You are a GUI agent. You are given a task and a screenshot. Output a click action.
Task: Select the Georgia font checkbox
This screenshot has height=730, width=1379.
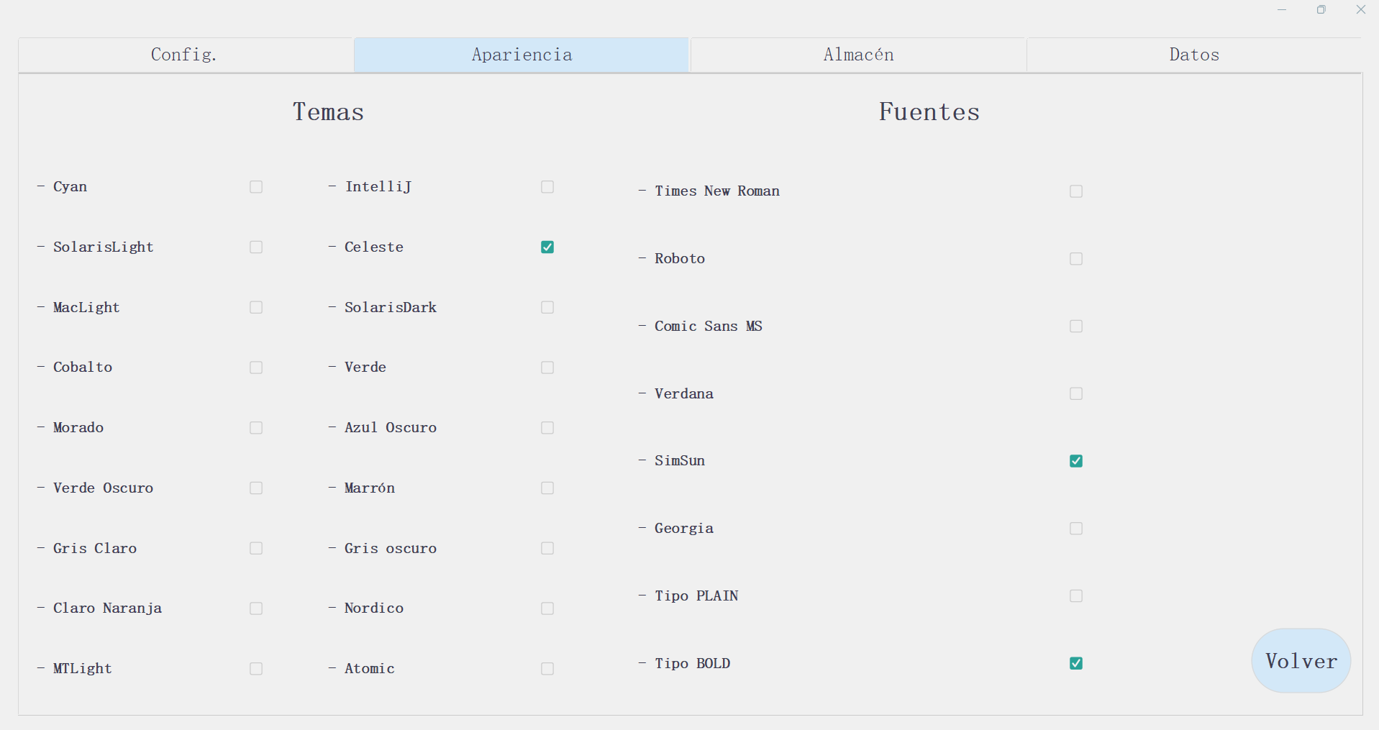pyautogui.click(x=1076, y=529)
